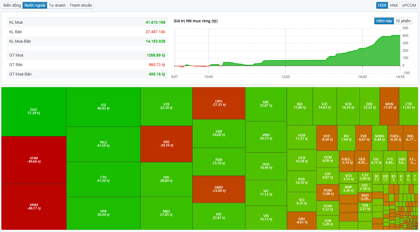Open the POW -5.98 tỷ tile
This screenshot has width=420, height=232.
coord(328,192)
